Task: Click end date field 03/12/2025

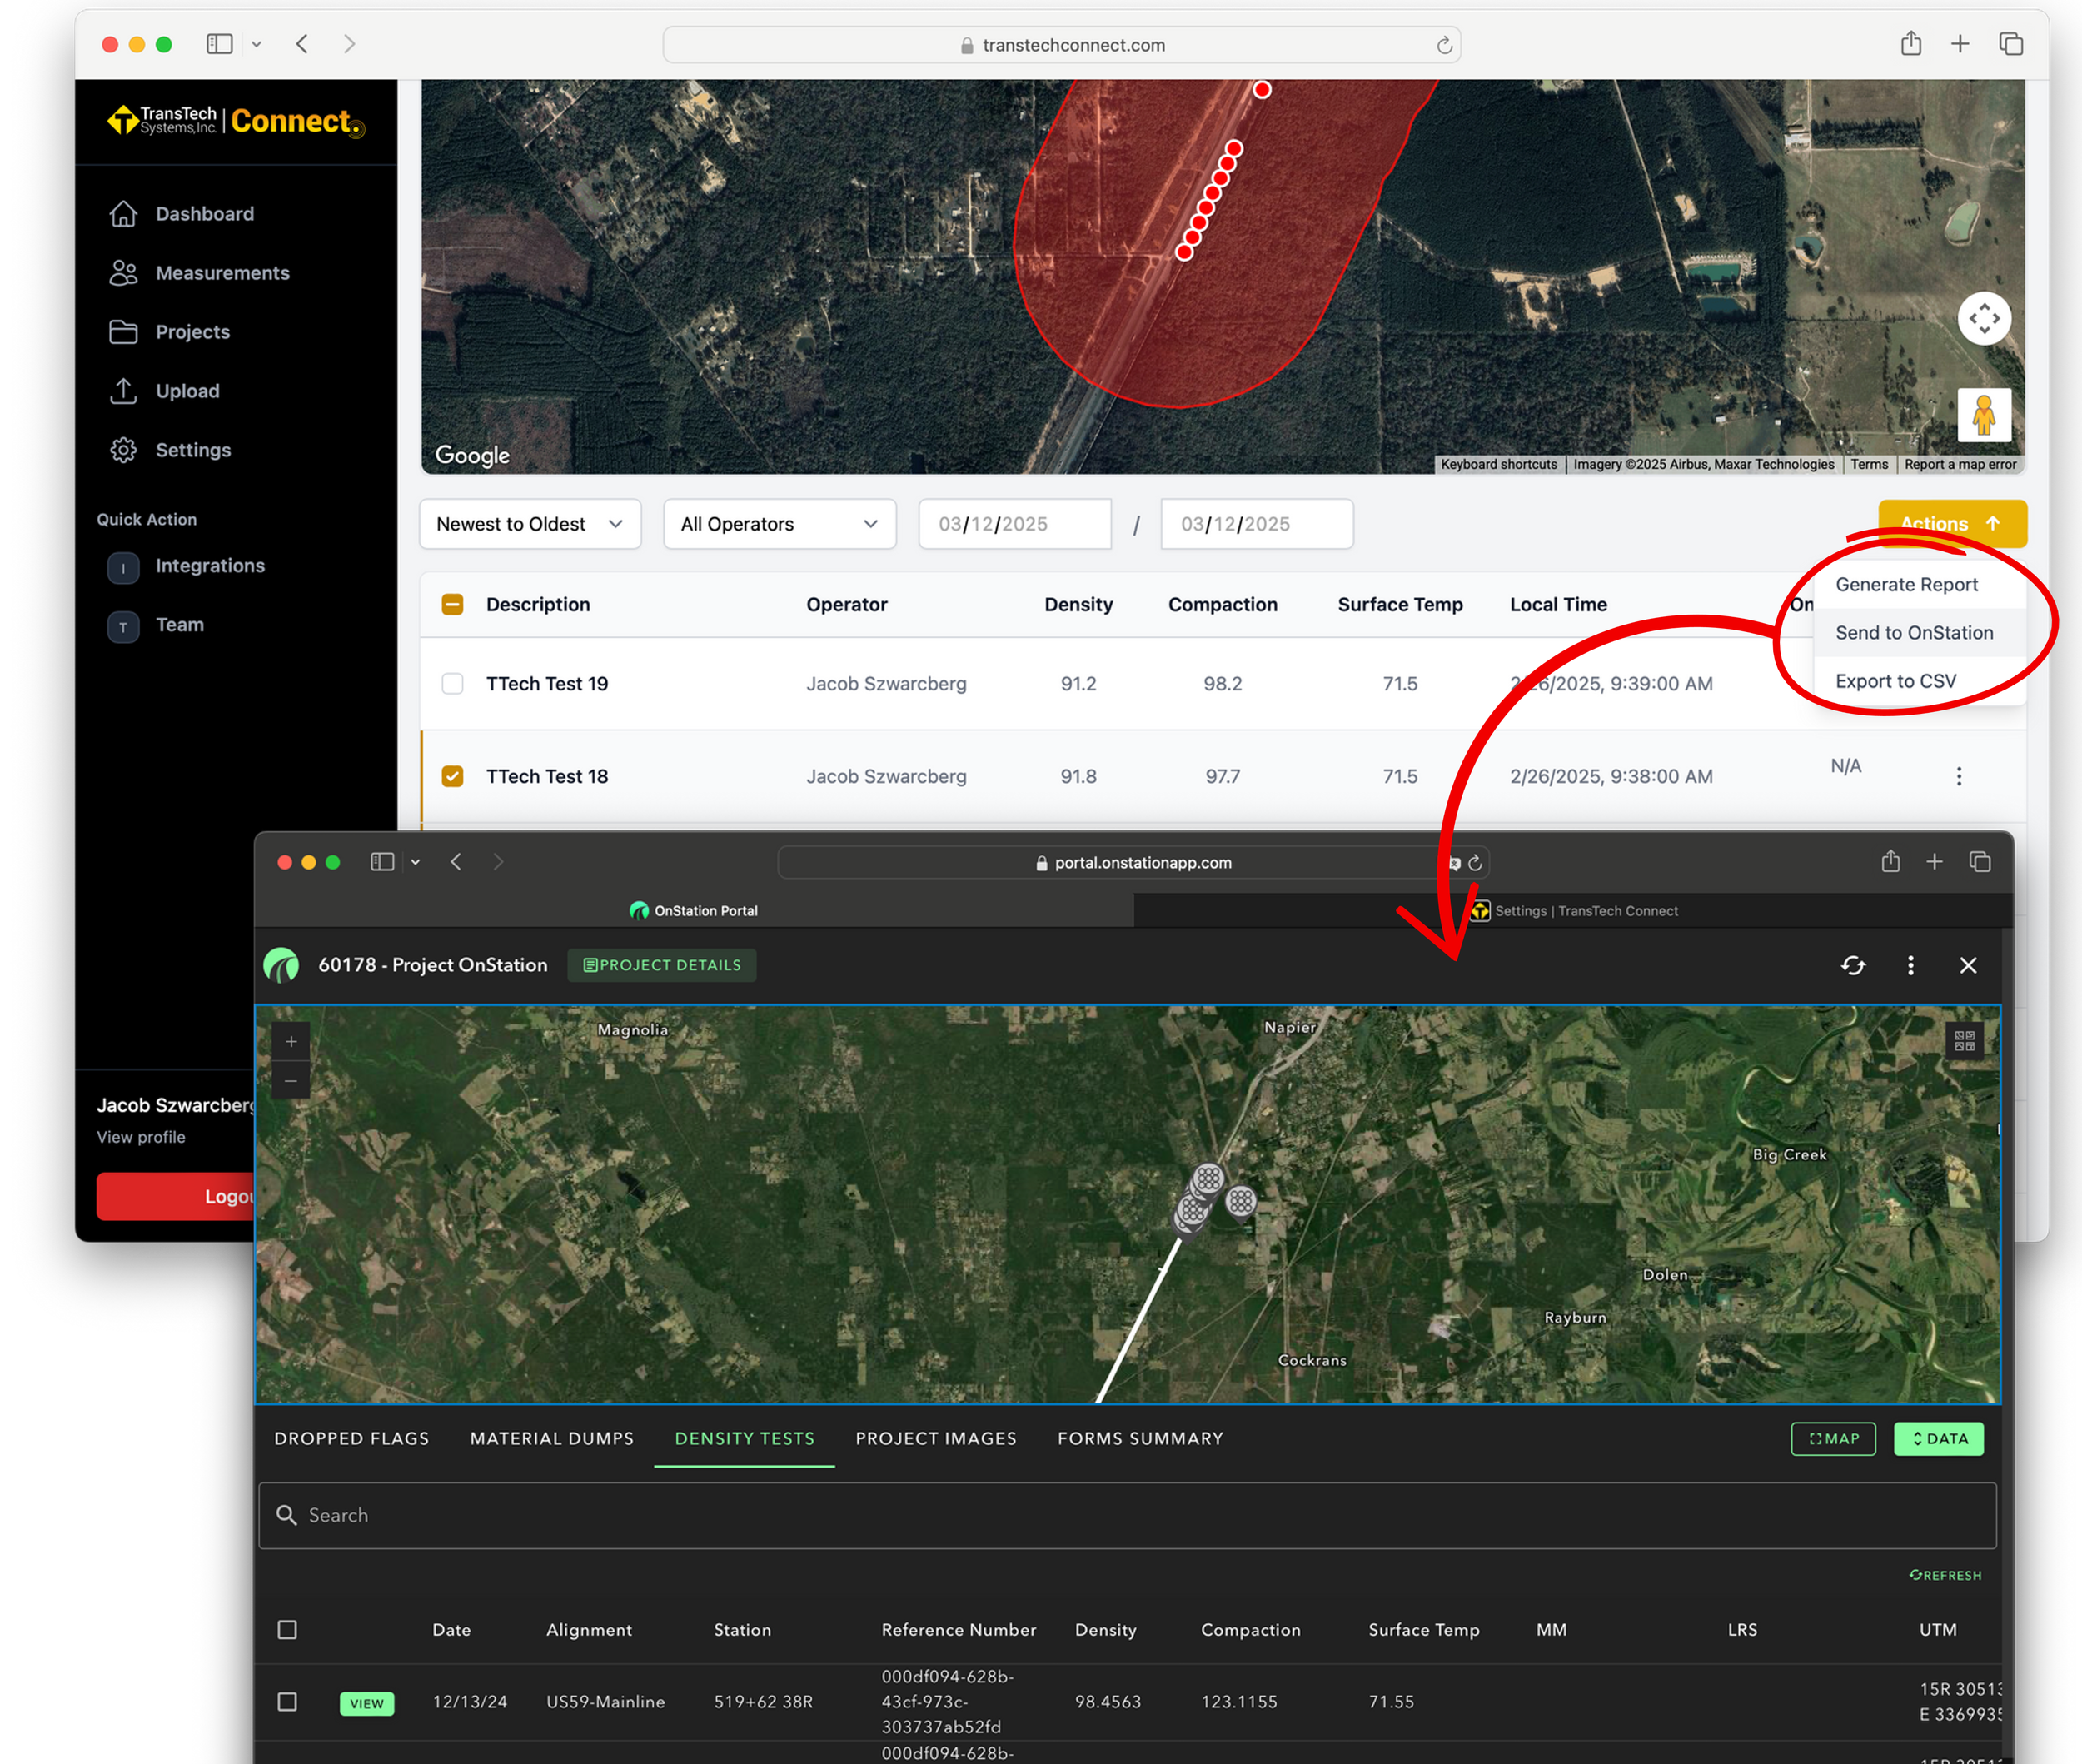Action: (x=1256, y=524)
